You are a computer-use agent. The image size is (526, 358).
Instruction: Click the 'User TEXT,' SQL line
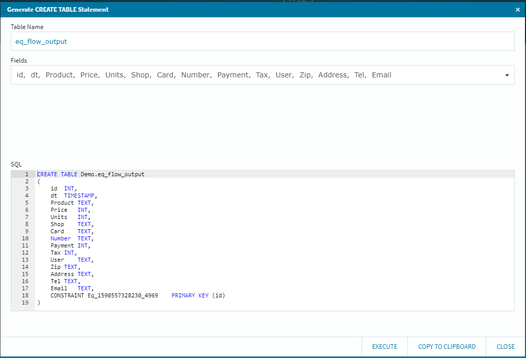[x=72, y=260]
